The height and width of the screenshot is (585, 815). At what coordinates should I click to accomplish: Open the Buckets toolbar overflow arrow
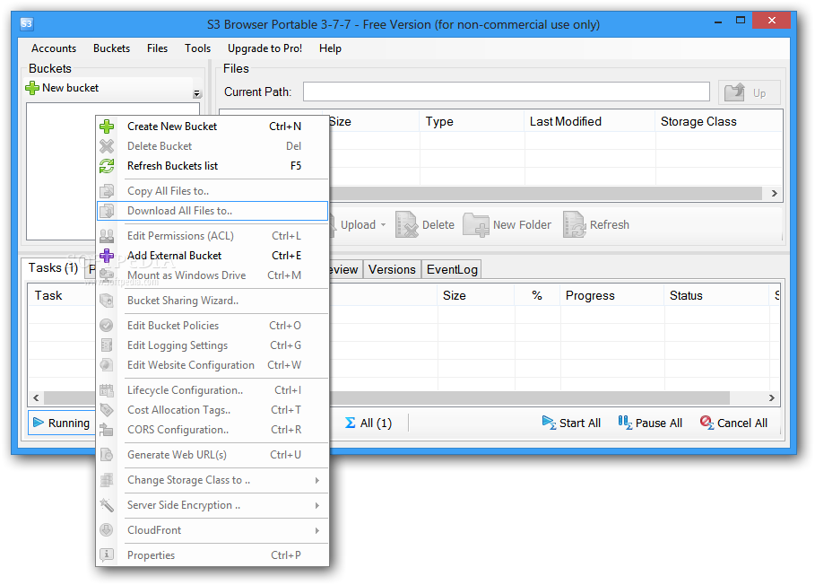pos(196,93)
